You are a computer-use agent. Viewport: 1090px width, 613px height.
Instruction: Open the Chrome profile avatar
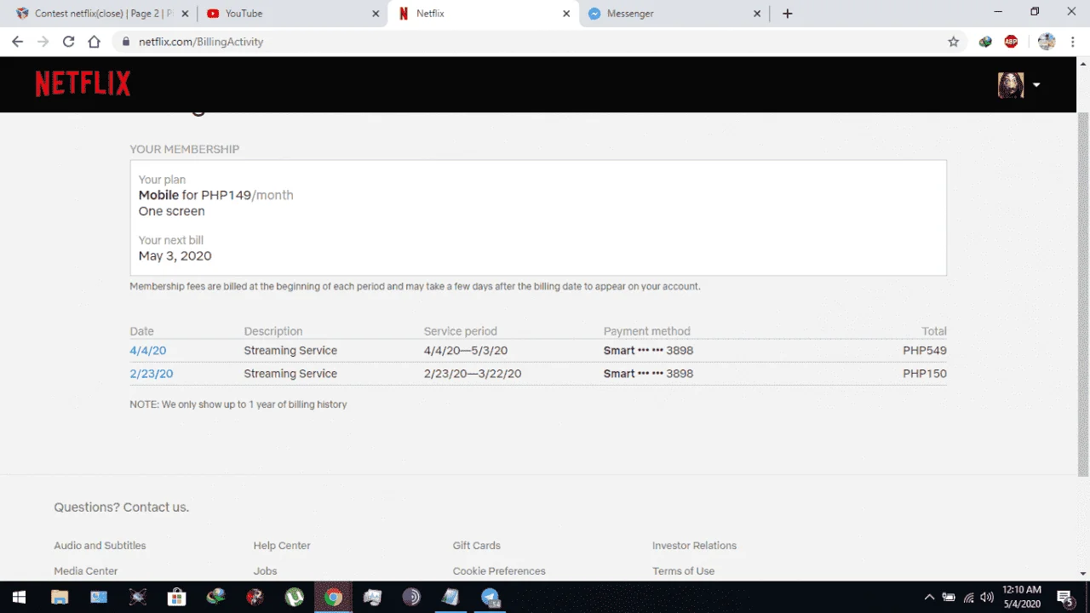pyautogui.click(x=1047, y=41)
